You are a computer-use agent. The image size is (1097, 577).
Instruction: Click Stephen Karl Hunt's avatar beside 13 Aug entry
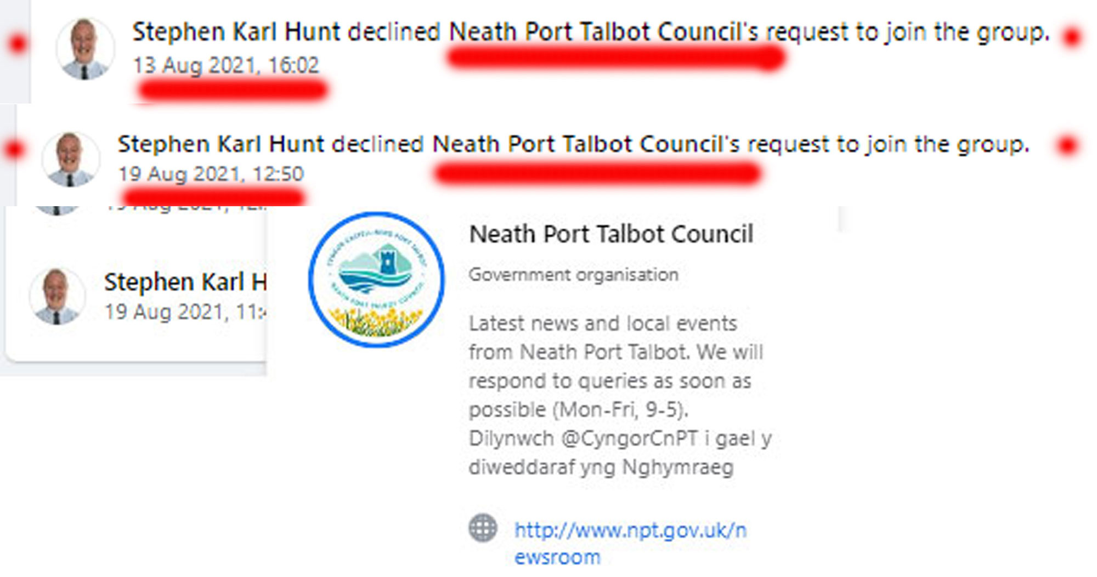[x=85, y=49]
